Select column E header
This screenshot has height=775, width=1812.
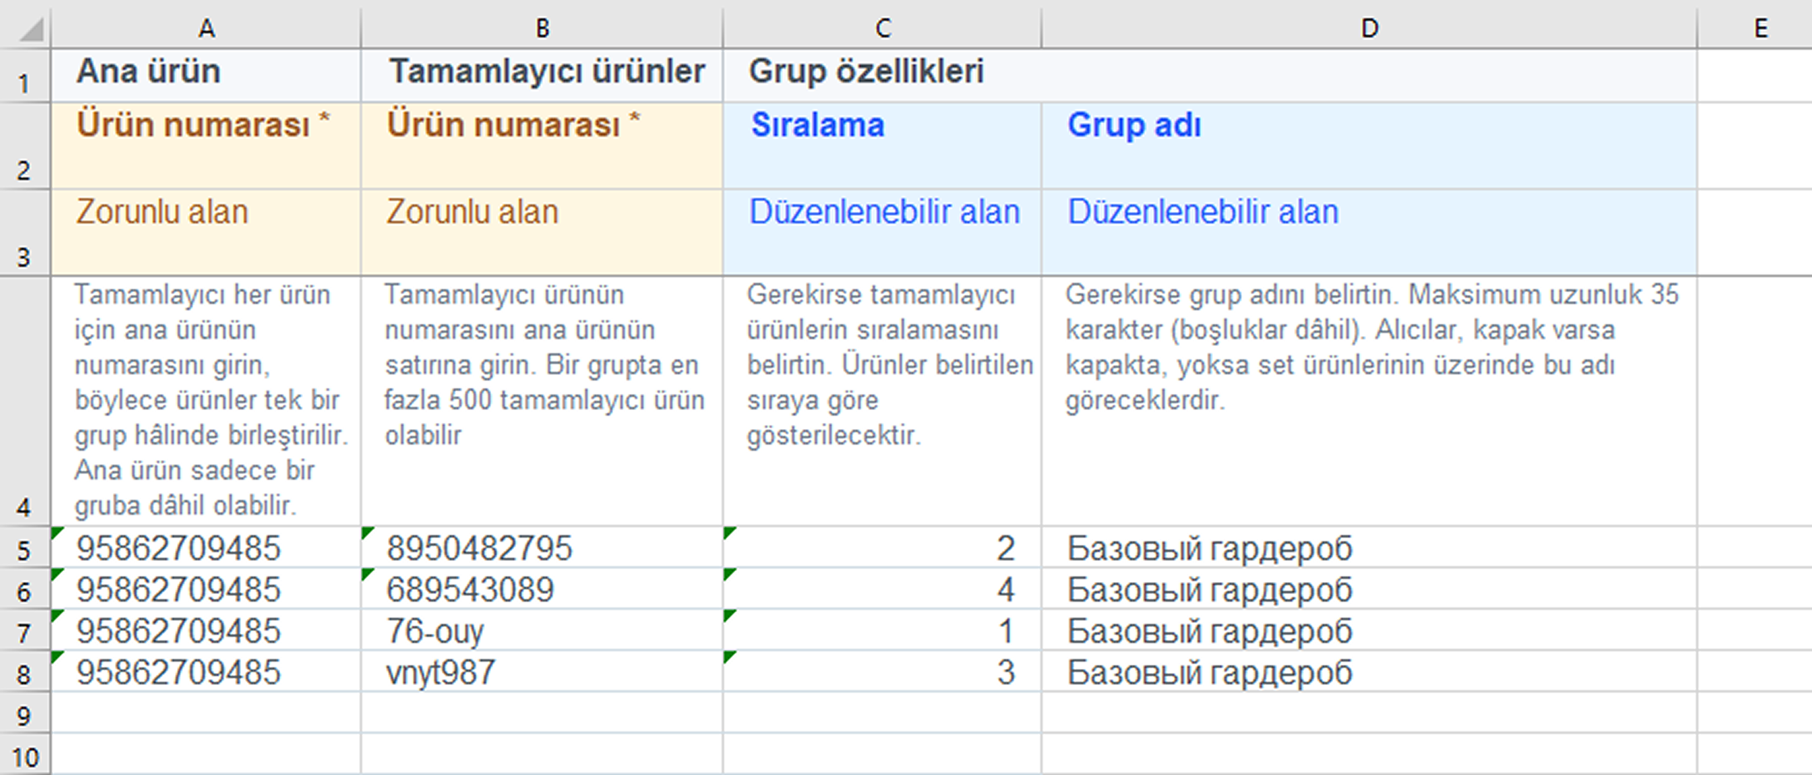(x=1760, y=28)
